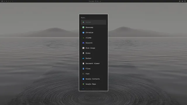Launch the Aether app from the list

click(93, 22)
